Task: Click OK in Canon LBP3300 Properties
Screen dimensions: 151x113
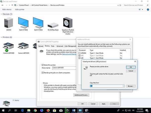Action: click(x=83, y=104)
